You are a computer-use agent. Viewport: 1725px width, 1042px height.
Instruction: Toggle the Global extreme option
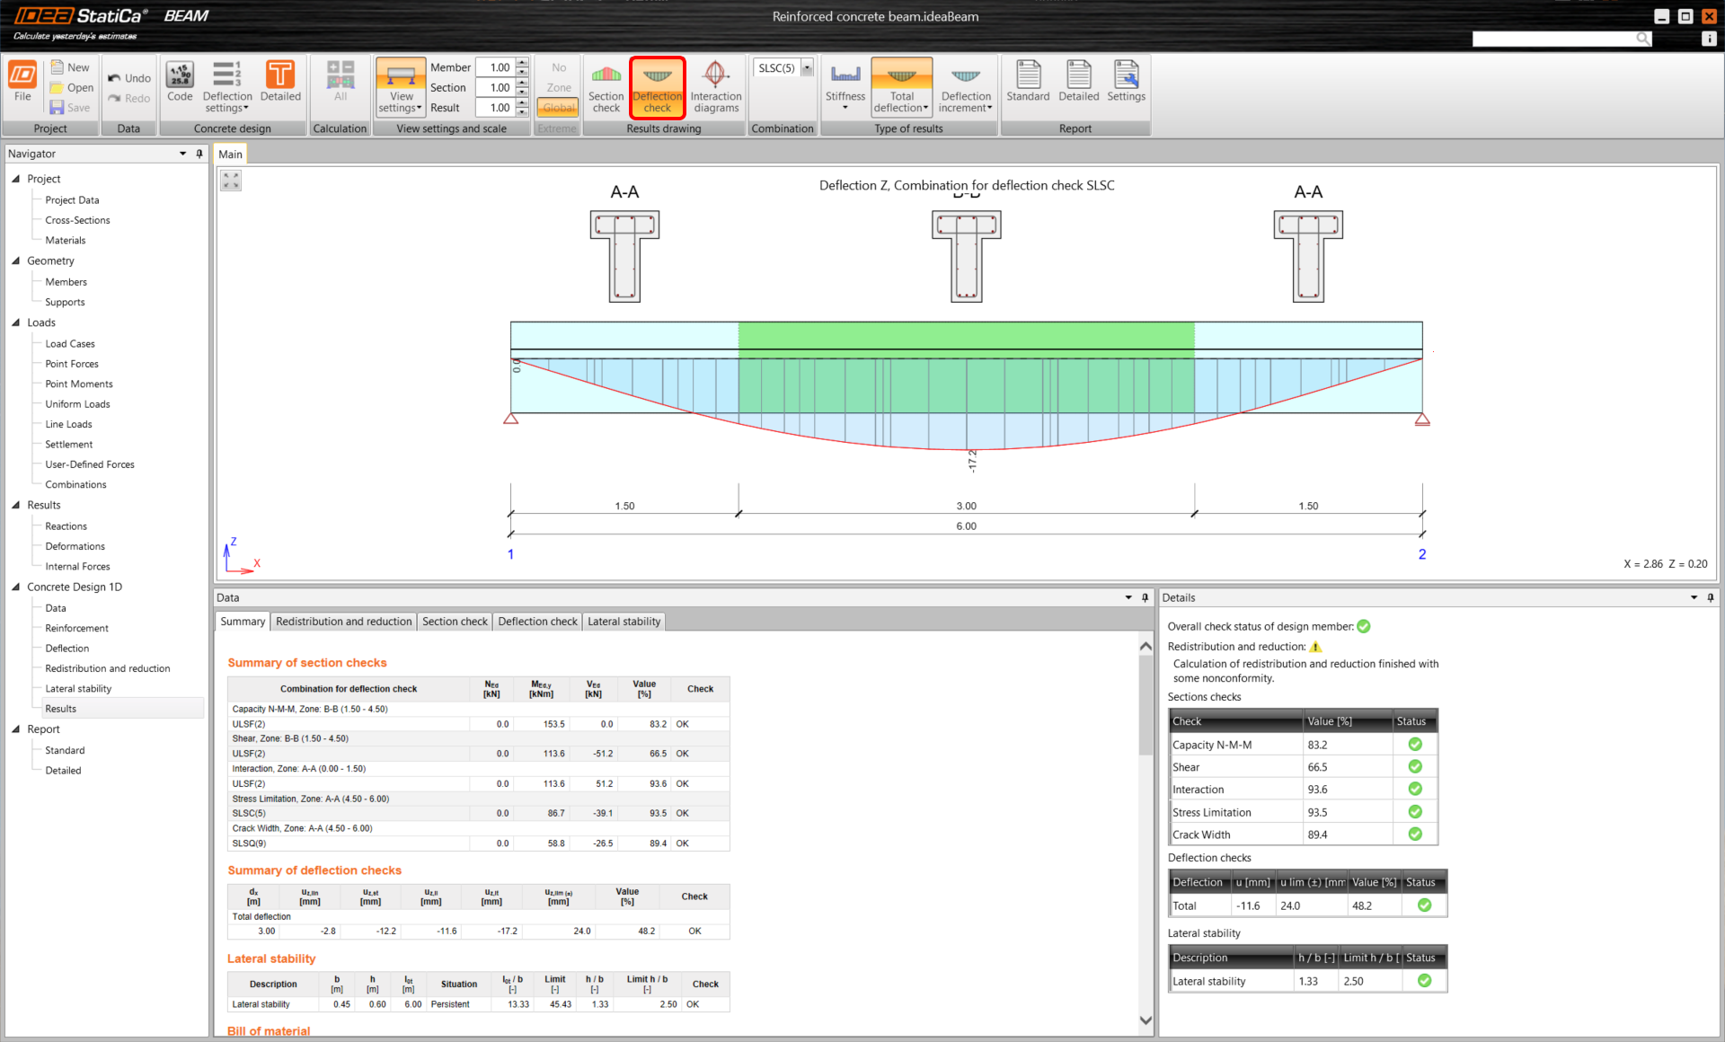[x=558, y=107]
